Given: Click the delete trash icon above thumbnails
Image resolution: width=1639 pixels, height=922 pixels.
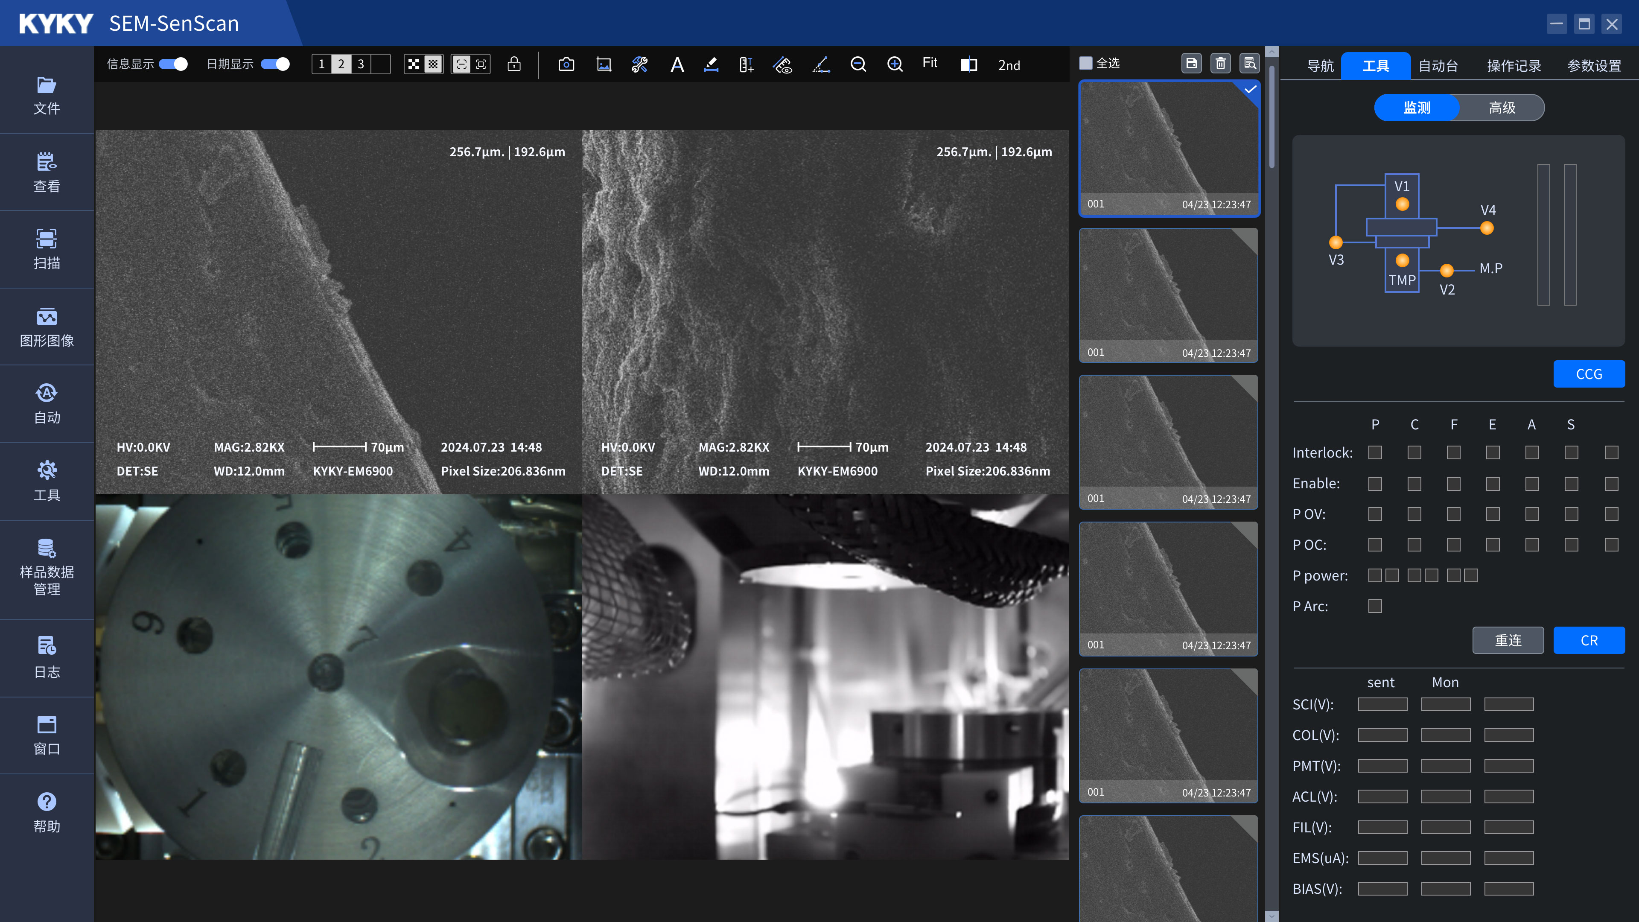Looking at the screenshot, I should click(x=1220, y=63).
